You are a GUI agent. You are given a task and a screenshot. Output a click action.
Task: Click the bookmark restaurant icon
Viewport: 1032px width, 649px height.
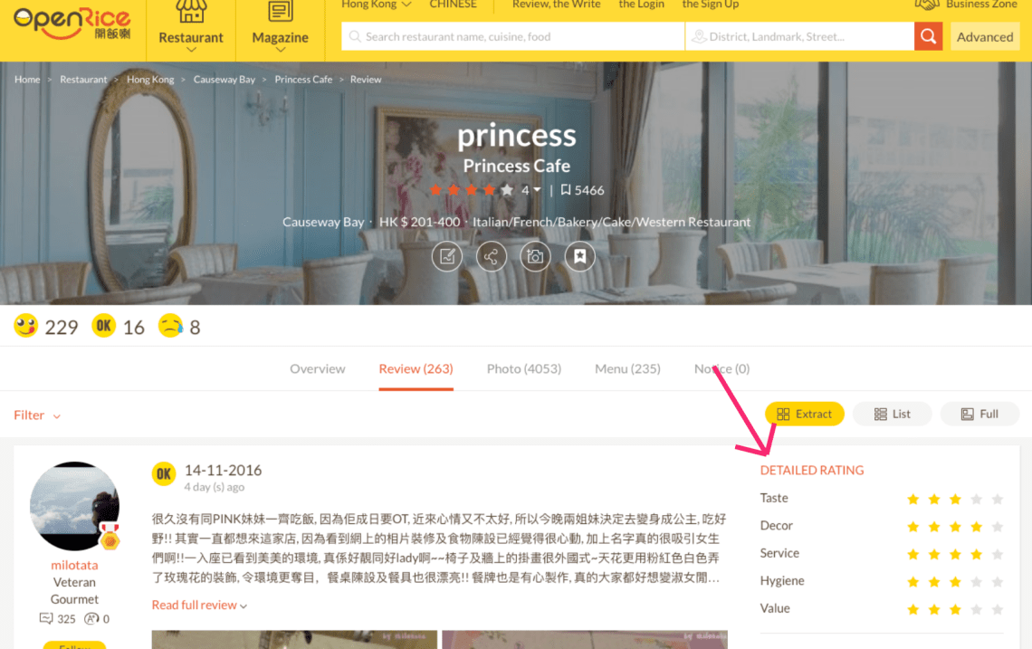click(x=579, y=256)
